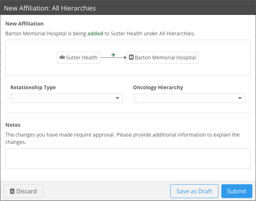The width and height of the screenshot is (256, 201).
Task: Click the hospital H icon beside Barton Memorial
Action: [131, 58]
